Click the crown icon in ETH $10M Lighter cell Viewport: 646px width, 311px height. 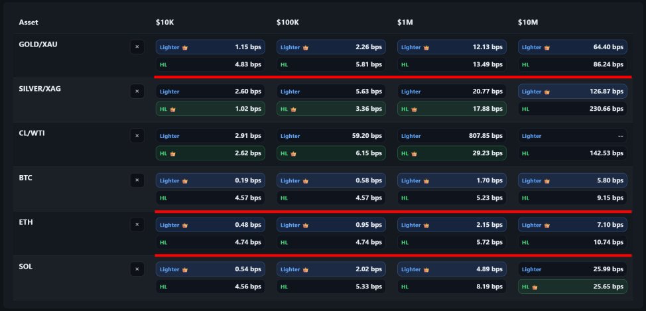tap(547, 225)
